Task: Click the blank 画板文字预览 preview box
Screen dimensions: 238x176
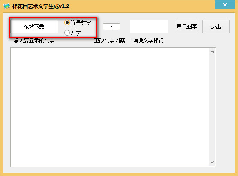Action: pos(149,27)
